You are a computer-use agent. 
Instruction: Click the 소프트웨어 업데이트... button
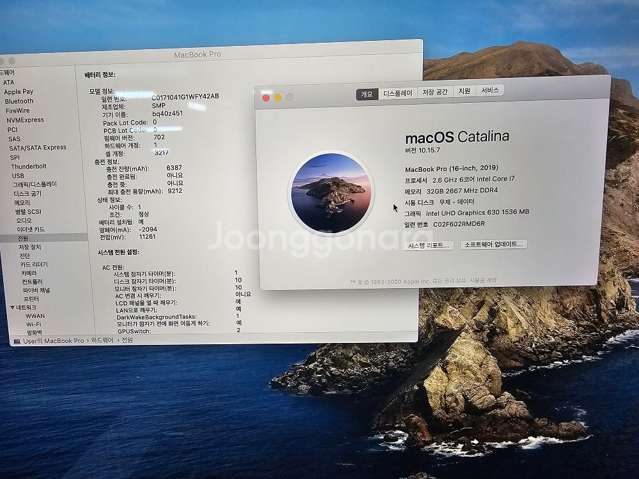493,245
